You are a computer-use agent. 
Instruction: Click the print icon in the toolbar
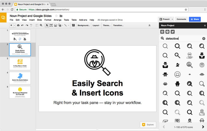tap(18, 25)
